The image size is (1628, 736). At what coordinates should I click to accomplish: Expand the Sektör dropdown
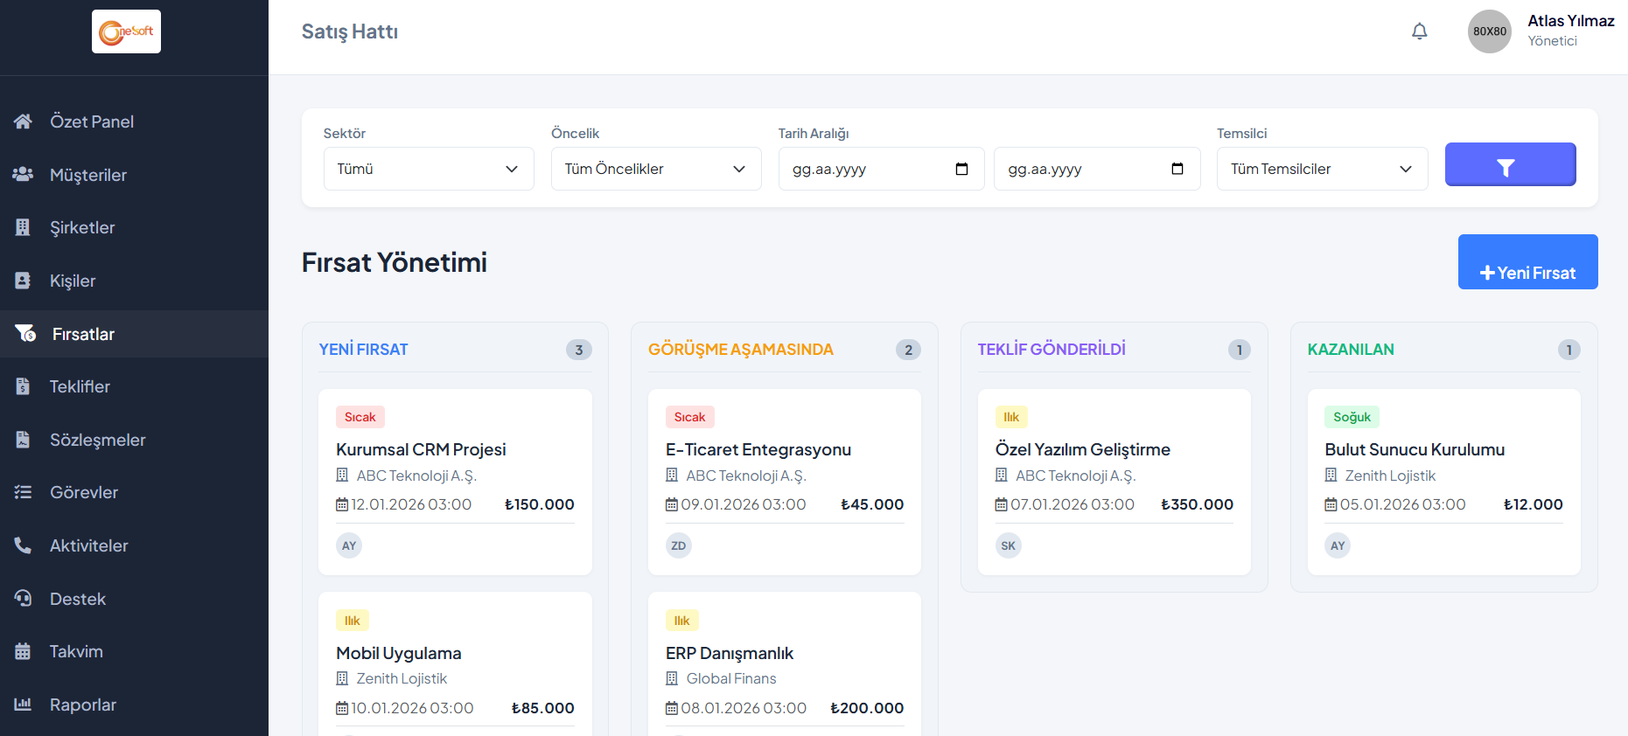pos(428,169)
